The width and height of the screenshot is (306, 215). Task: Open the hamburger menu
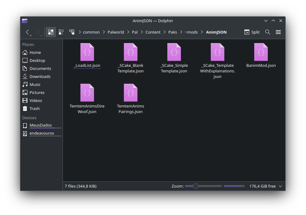[x=278, y=32]
